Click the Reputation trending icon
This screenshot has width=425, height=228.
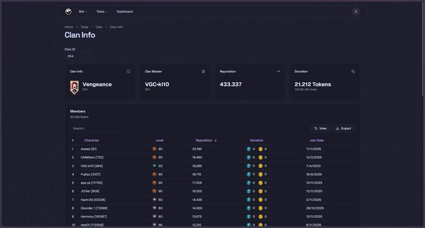(x=278, y=71)
